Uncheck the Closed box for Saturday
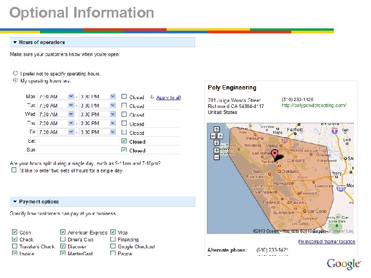 click(x=124, y=141)
